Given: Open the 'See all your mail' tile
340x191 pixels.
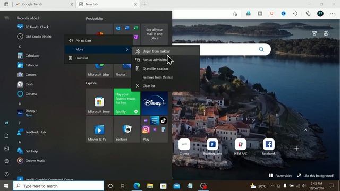Looking at the screenshot, I should point(155,34).
